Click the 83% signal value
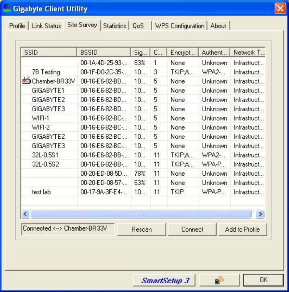 [140, 63]
